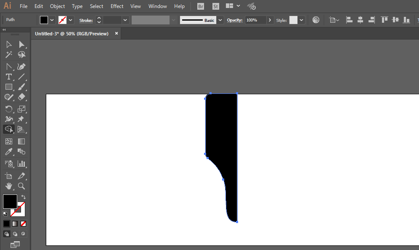Set paint type to solid Color
Screen dimensions: 419x250
6,223
